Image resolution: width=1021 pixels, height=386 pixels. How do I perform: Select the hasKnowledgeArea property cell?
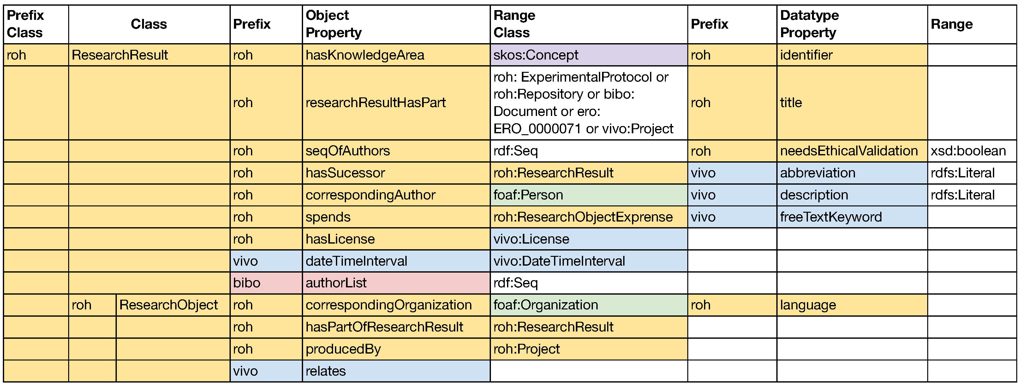coord(365,55)
